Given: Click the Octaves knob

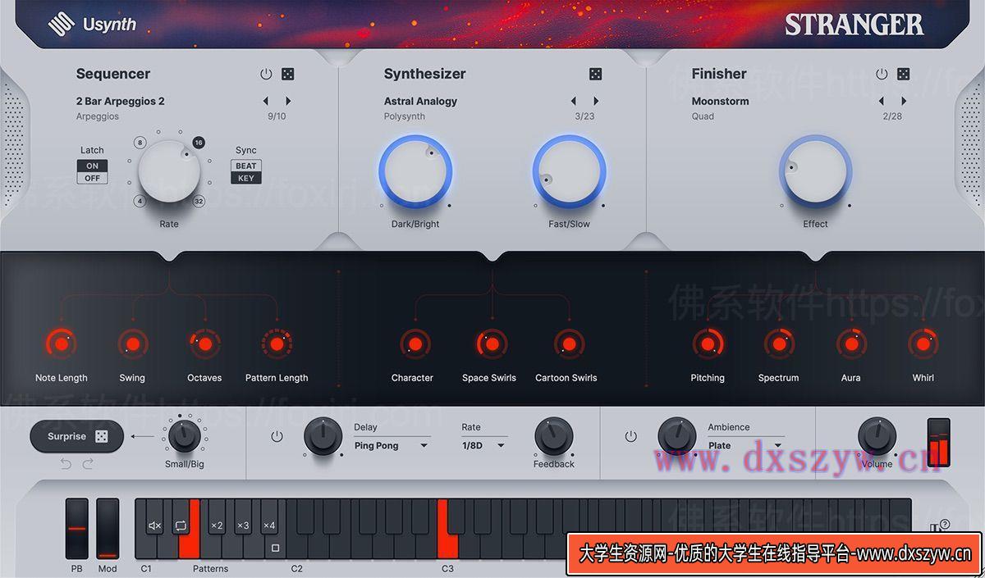Looking at the screenshot, I should point(204,344).
